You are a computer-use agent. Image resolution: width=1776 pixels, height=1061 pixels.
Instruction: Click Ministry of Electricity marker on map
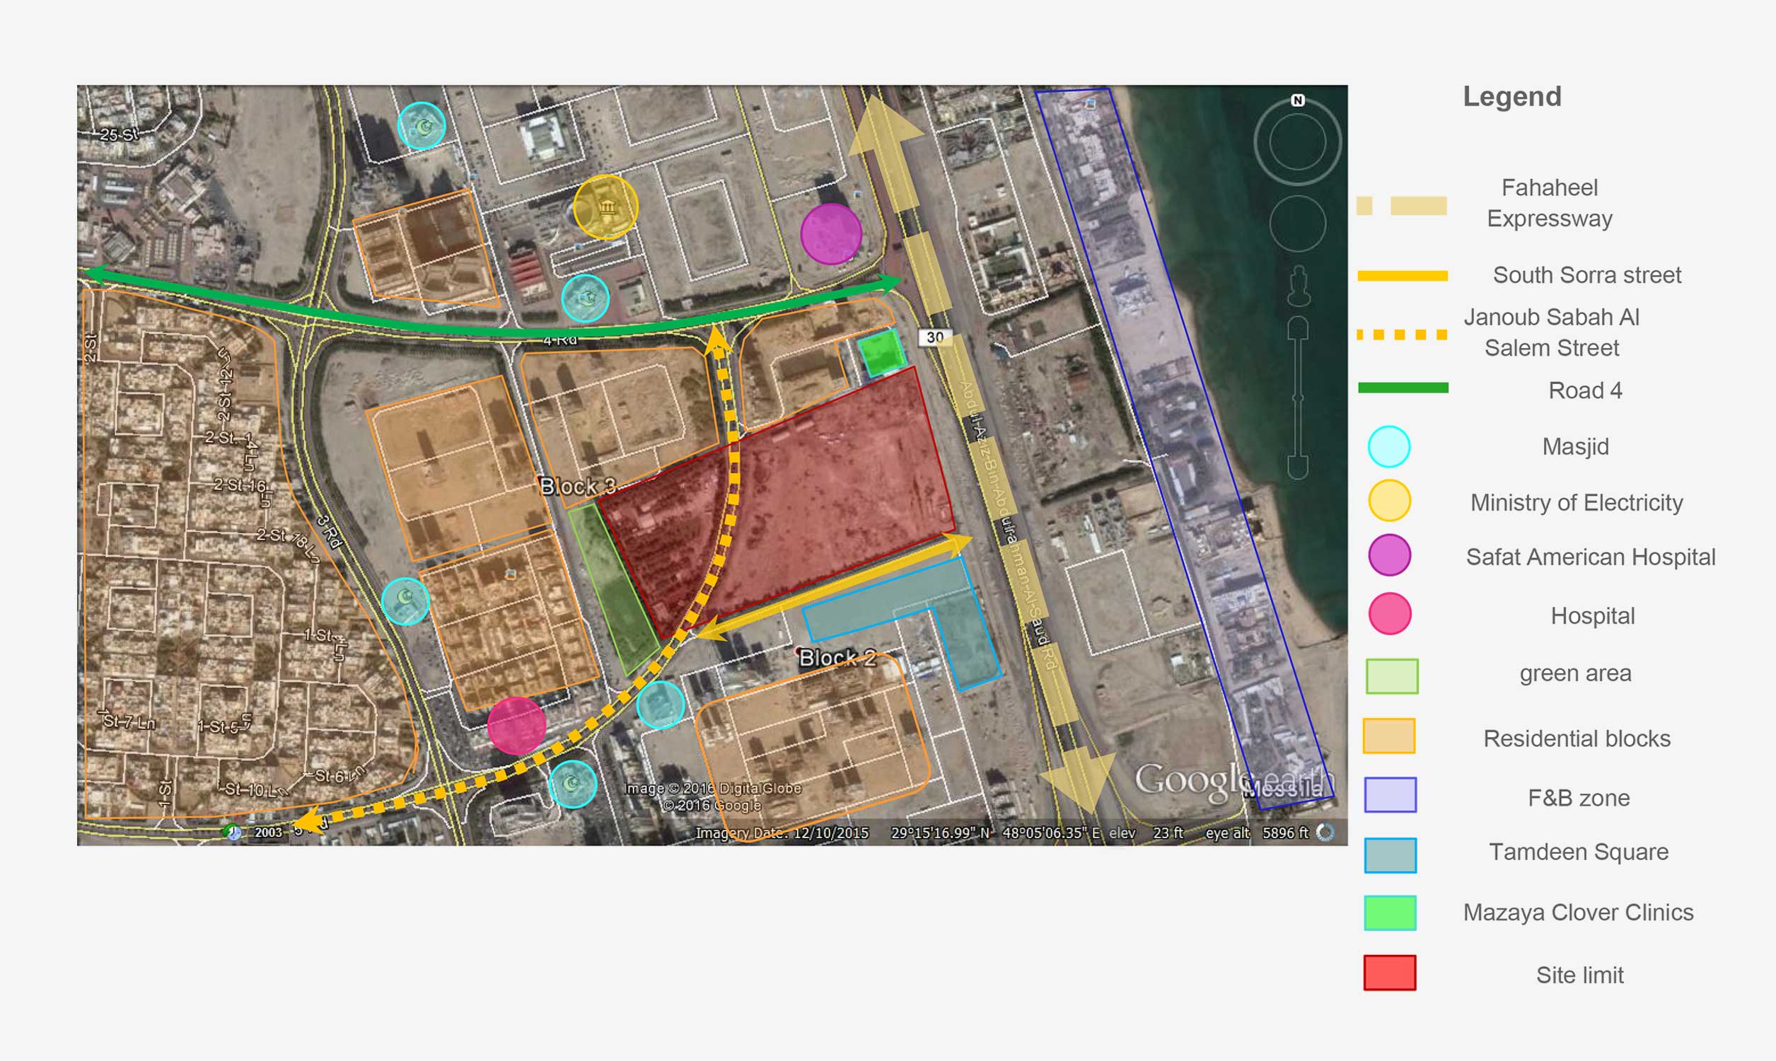click(606, 207)
